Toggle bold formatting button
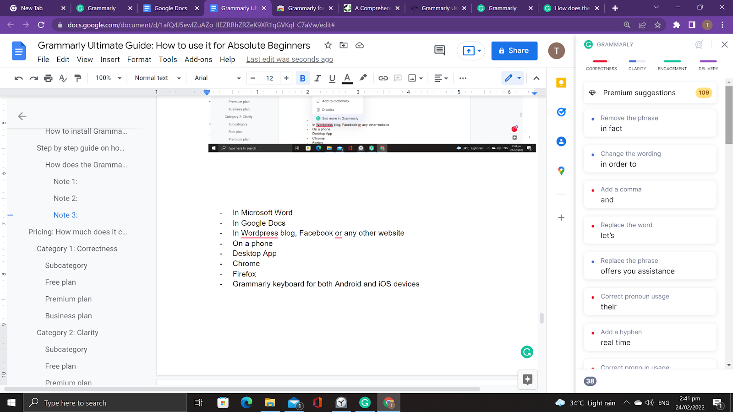Viewport: 733px width, 412px height. pos(302,78)
